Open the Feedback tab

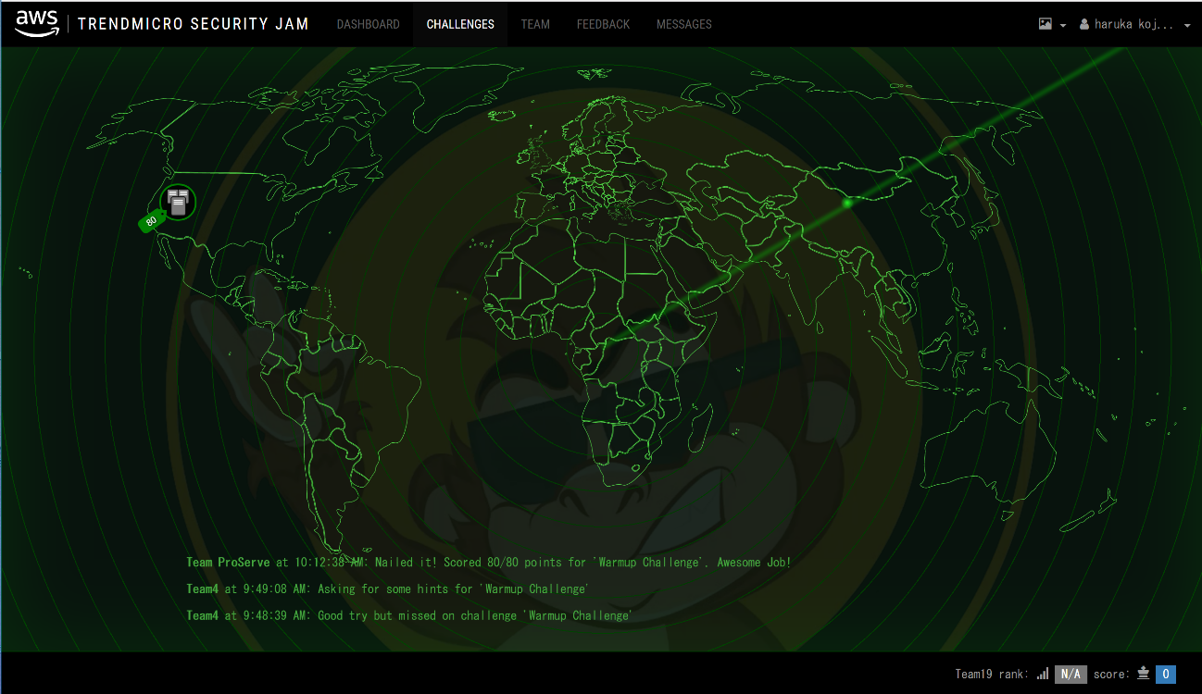603,24
